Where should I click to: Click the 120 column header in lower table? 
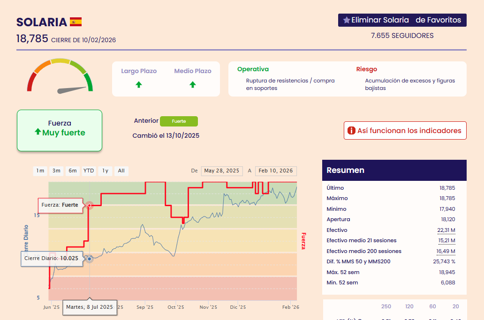coord(409,306)
